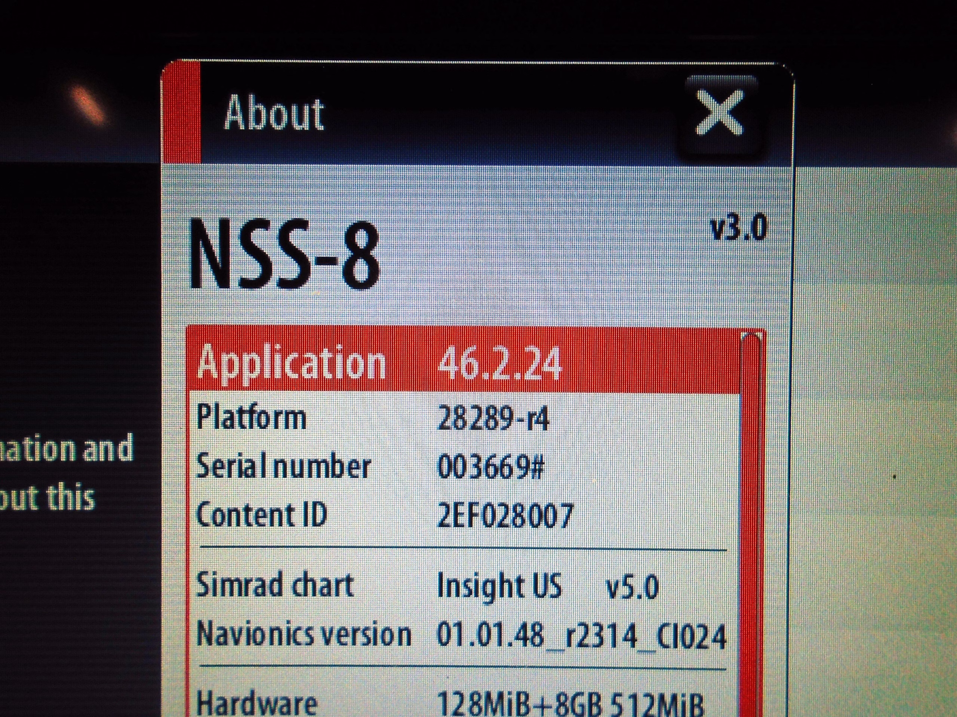Click the Insight US chart name
The width and height of the screenshot is (957, 717).
coord(499,586)
